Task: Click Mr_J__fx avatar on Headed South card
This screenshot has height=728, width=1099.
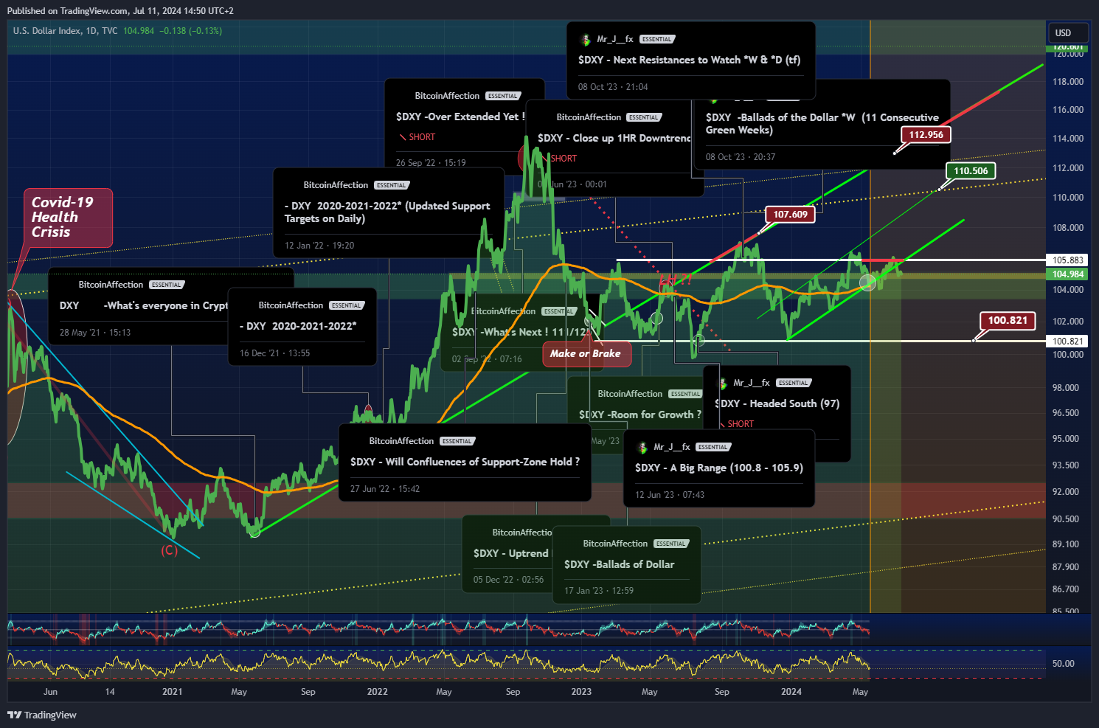Action: click(722, 383)
